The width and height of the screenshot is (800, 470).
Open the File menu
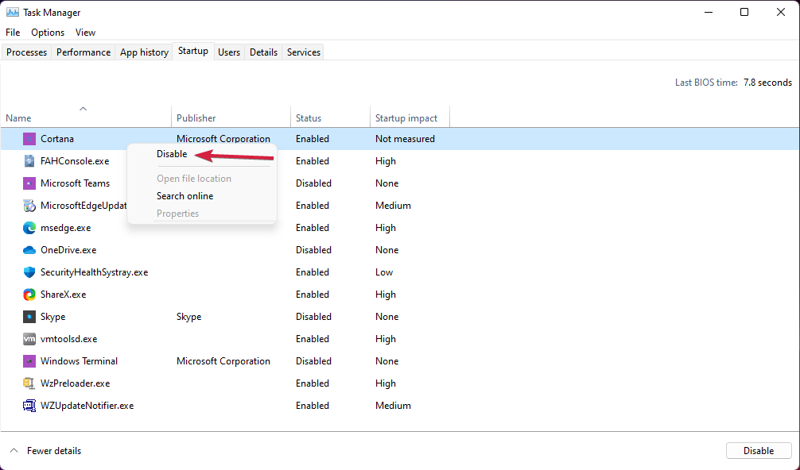pos(13,32)
